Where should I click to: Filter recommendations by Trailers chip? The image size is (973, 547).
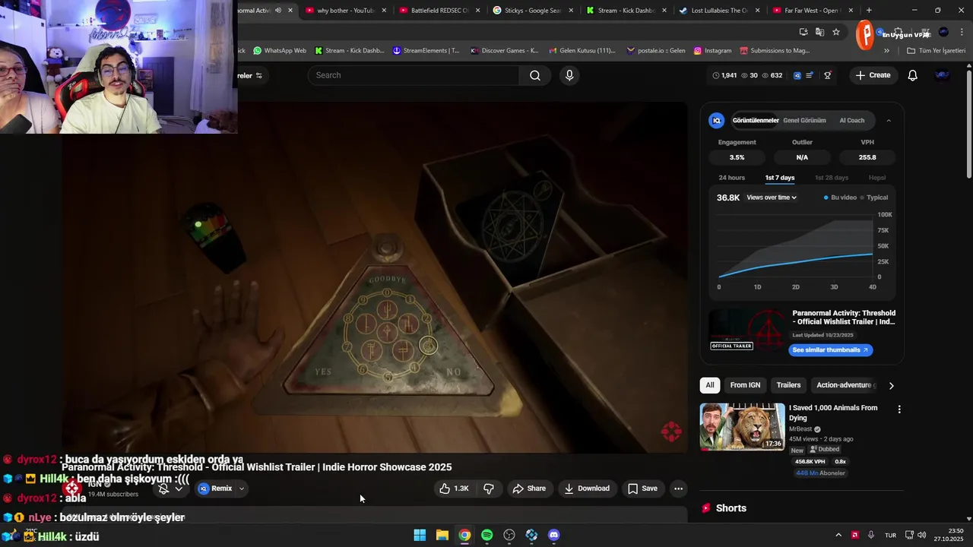click(x=788, y=385)
